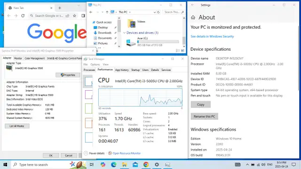Image resolution: width=301 pixels, height=169 pixels.
Task: Go up one folder level in File Explorer
Action: pyautogui.click(x=107, y=12)
